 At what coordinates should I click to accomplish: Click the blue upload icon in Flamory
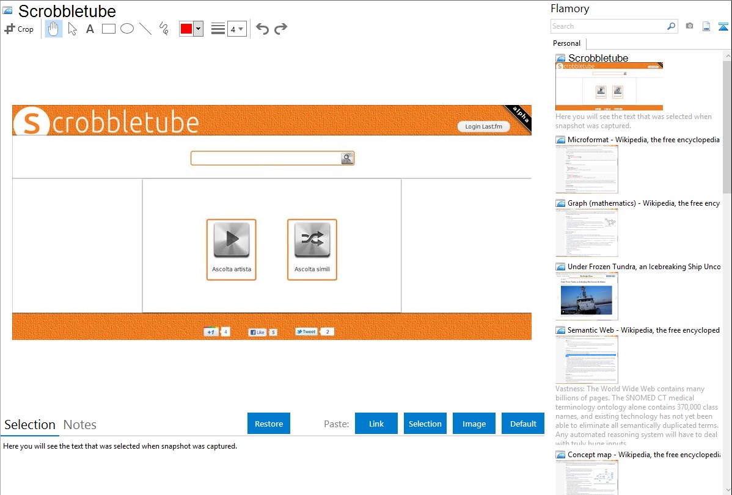[x=723, y=26]
